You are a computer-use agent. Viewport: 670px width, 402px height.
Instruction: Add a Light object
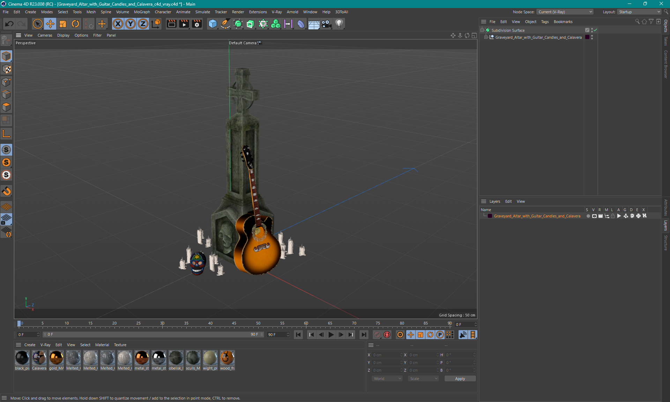click(x=339, y=24)
